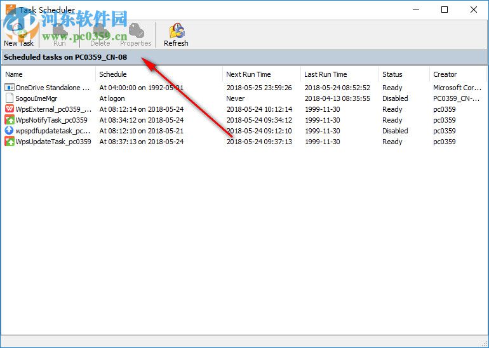Click the 'Microsoft Cor...' creator cell
Viewport: 489px width, 348px height.
click(457, 88)
